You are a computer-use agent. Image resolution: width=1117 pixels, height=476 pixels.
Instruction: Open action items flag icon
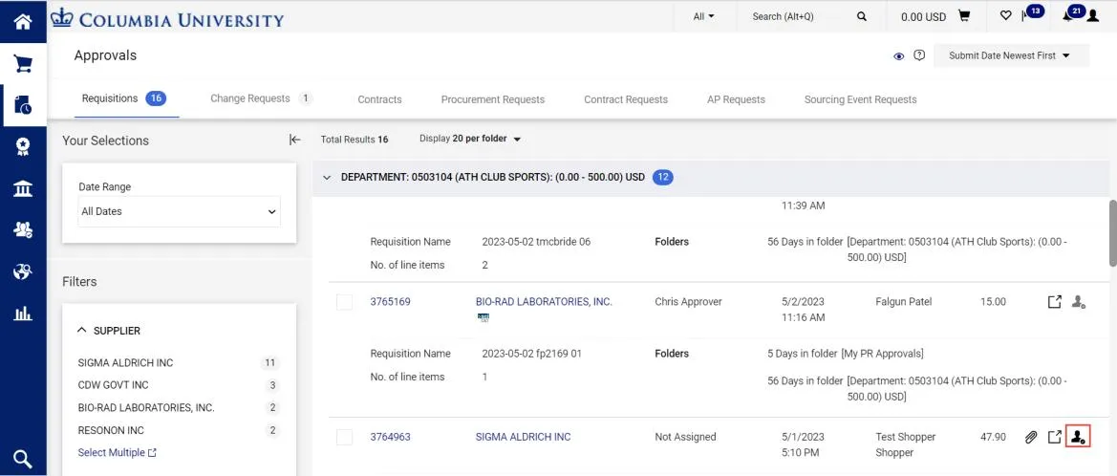pos(1025,15)
